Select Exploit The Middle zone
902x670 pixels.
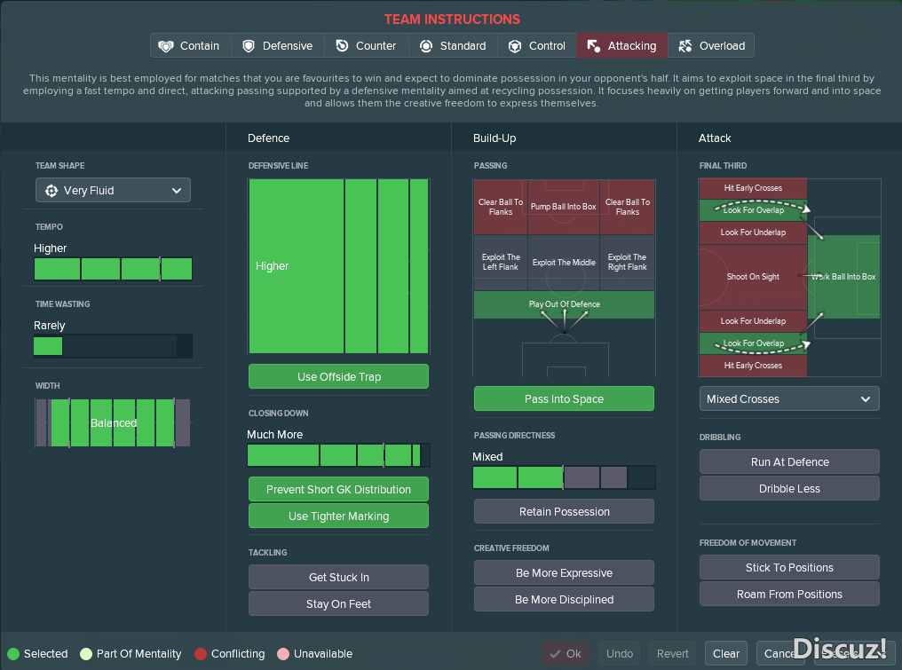point(563,263)
